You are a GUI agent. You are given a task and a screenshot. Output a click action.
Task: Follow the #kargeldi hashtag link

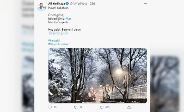(54, 41)
